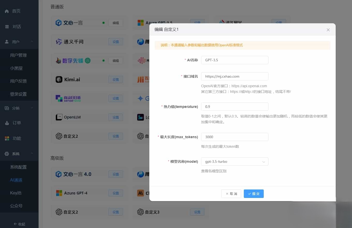This screenshot has height=228, width=352.
Task: Expand the 用户 menu chevron
Action: (32, 42)
